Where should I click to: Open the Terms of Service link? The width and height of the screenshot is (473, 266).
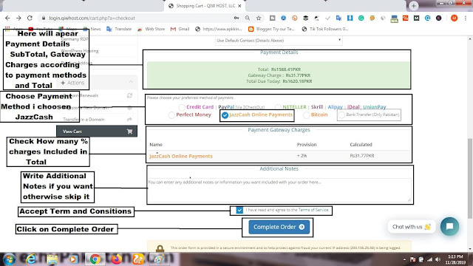[x=313, y=210]
